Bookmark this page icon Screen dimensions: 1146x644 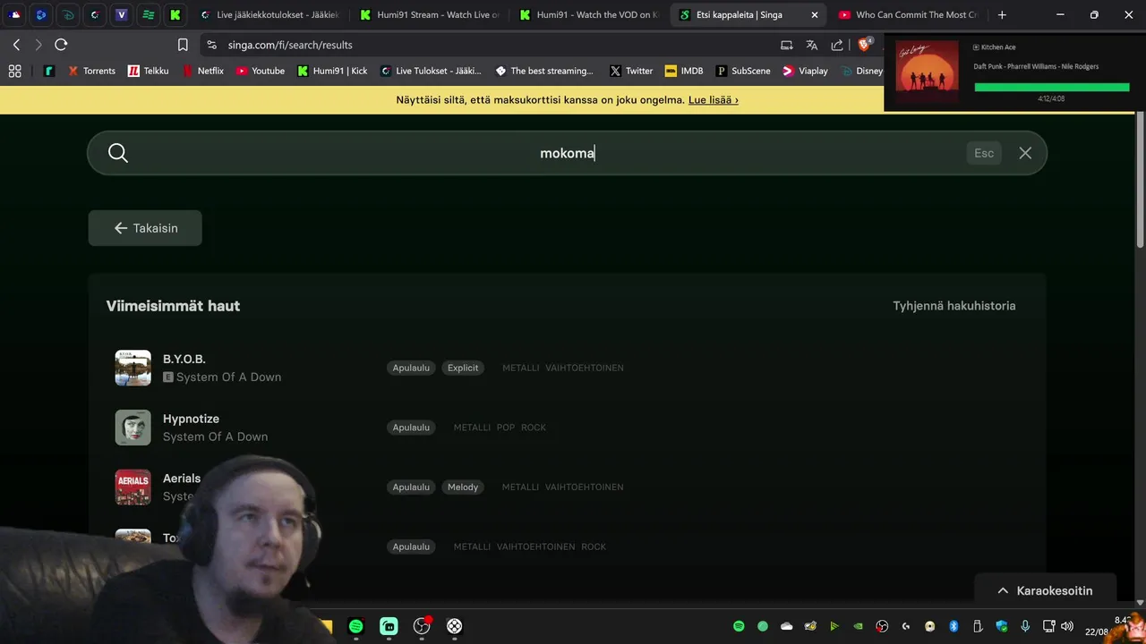(x=183, y=45)
